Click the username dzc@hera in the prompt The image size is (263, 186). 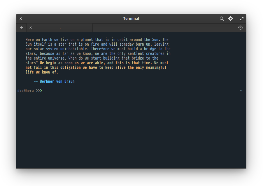click(26, 90)
